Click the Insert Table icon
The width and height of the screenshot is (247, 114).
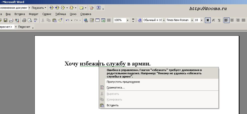coord(97,20)
